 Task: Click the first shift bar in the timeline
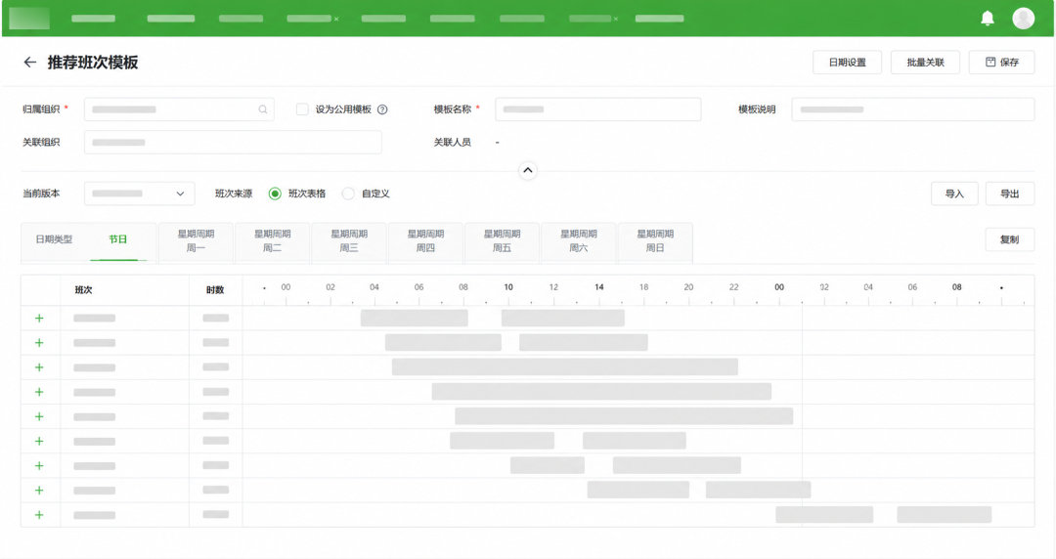pyautogui.click(x=415, y=318)
